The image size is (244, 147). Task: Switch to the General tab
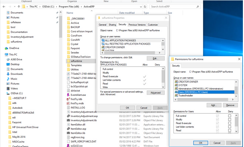coord(103,25)
